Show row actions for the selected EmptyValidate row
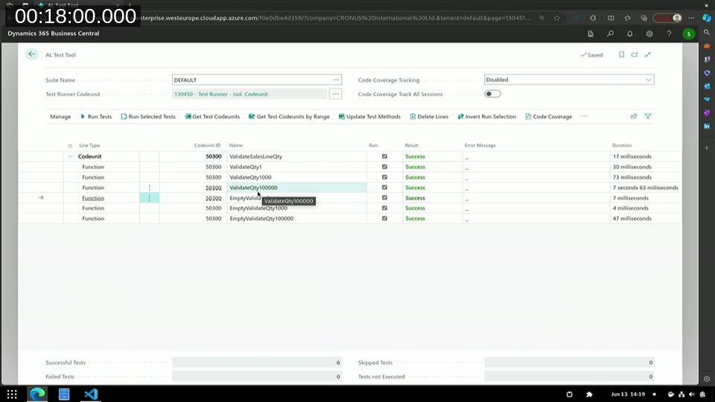This screenshot has width=715, height=402. pyautogui.click(x=149, y=198)
